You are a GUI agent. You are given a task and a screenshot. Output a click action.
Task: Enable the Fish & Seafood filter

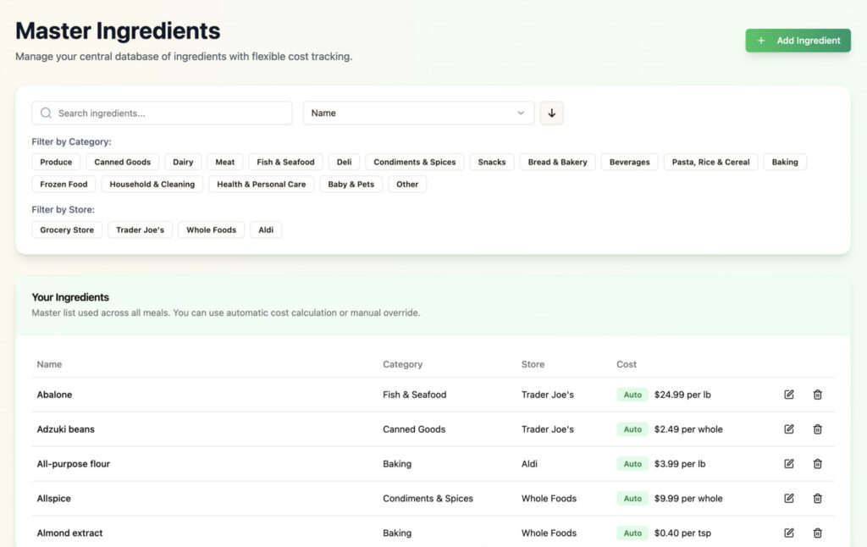[x=285, y=162]
